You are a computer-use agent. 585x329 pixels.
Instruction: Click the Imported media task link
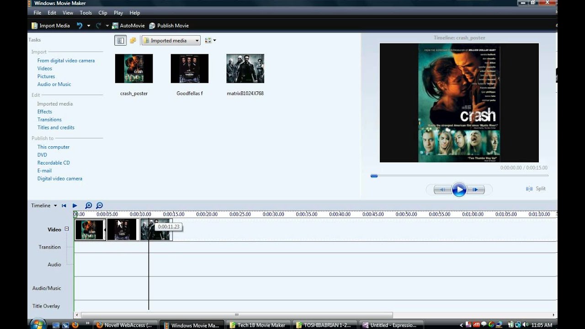55,104
